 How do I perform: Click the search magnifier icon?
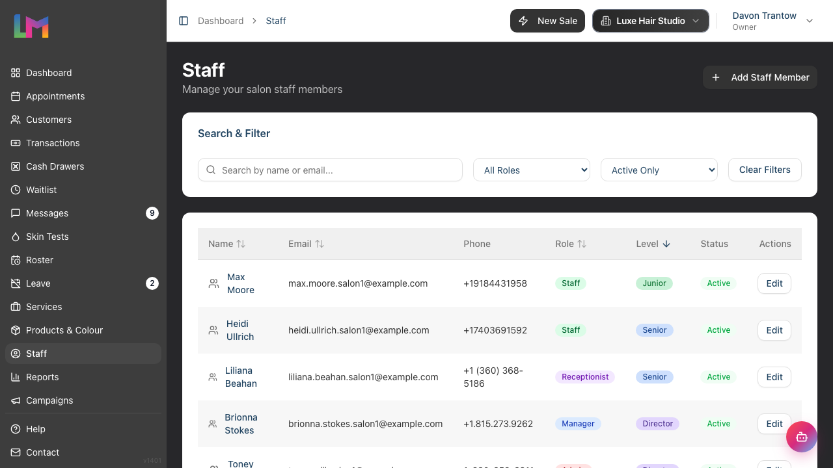tap(211, 170)
